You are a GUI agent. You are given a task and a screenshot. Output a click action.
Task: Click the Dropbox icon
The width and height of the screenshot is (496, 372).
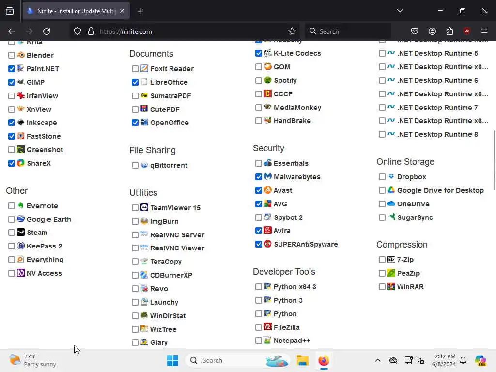[391, 176]
